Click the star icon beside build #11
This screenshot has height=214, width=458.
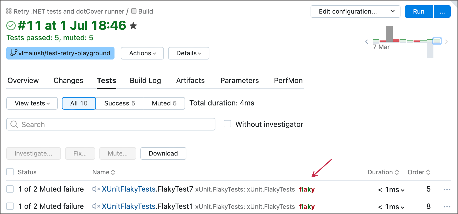(133, 26)
